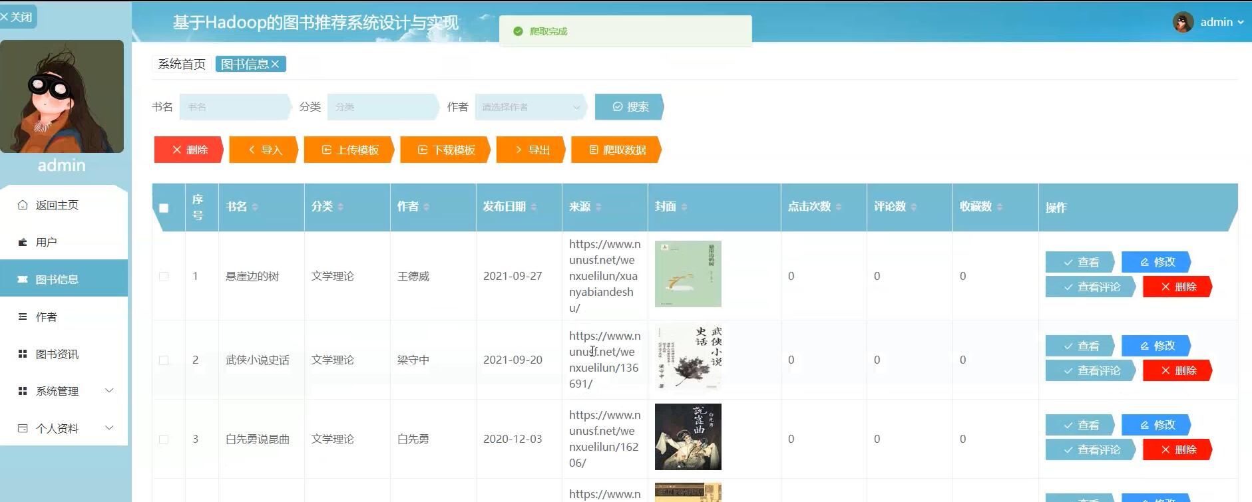Sort table by 发布日期 column arrows
This screenshot has width=1252, height=502.
point(534,207)
